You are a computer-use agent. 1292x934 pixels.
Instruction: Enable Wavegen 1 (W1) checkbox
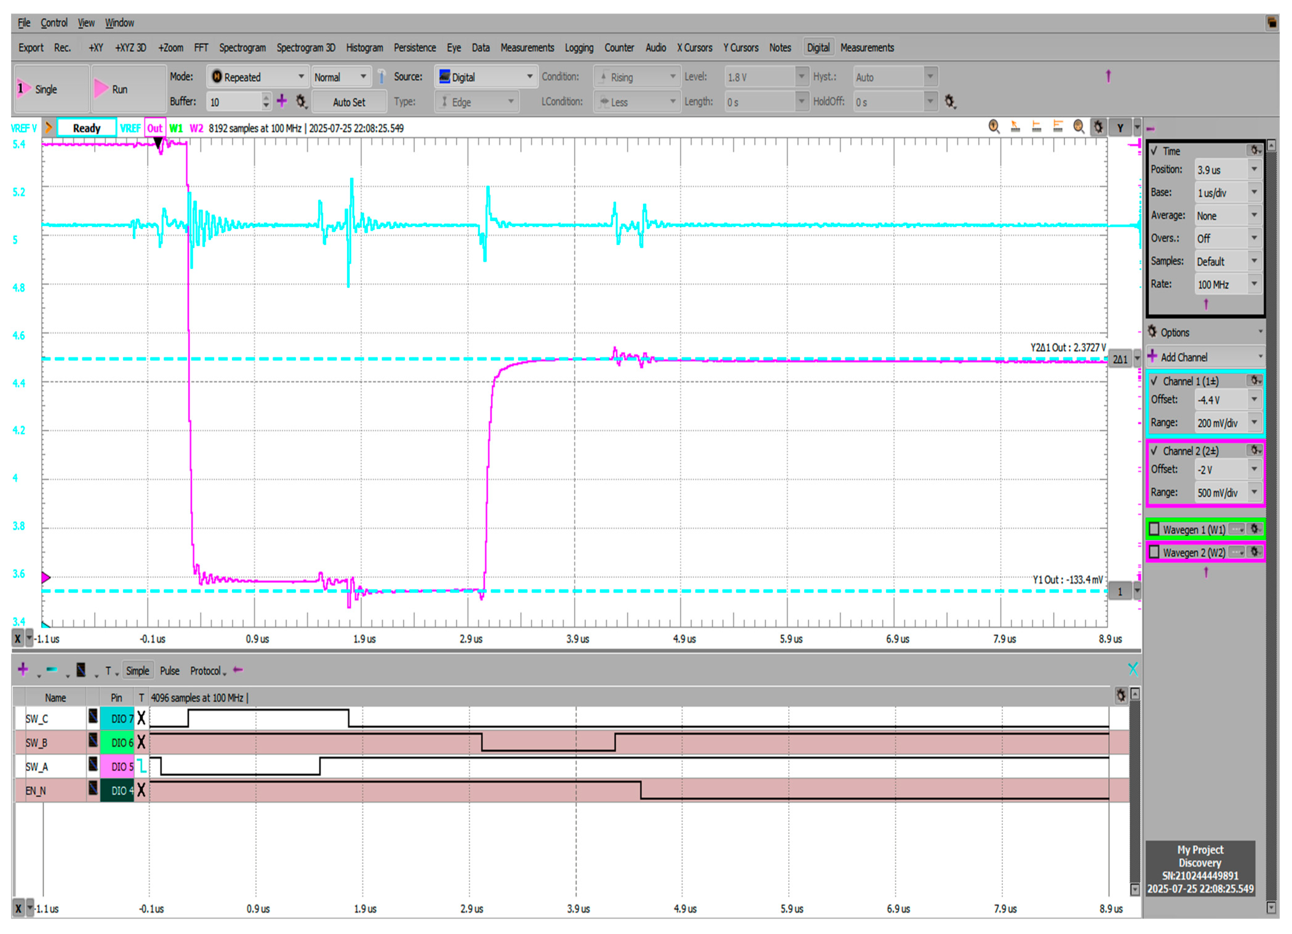click(1154, 529)
